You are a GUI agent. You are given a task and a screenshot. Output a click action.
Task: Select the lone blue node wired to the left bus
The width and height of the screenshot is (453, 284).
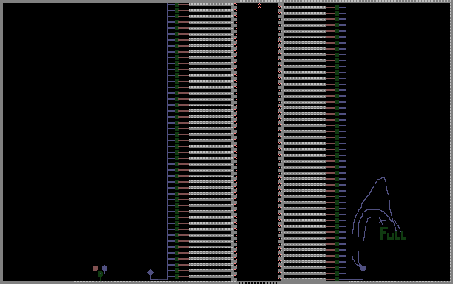coord(150,272)
